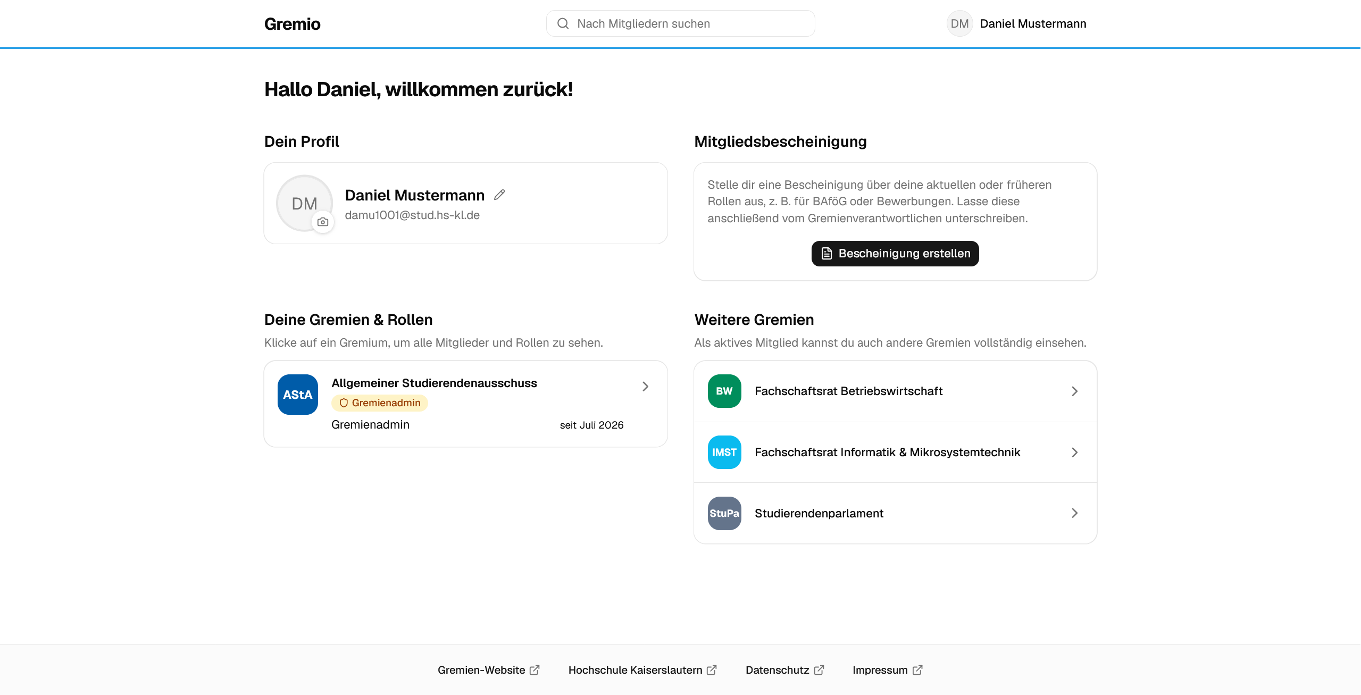
Task: Focus the 'Nach Mitgliedern suchen' search field
Action: click(680, 23)
